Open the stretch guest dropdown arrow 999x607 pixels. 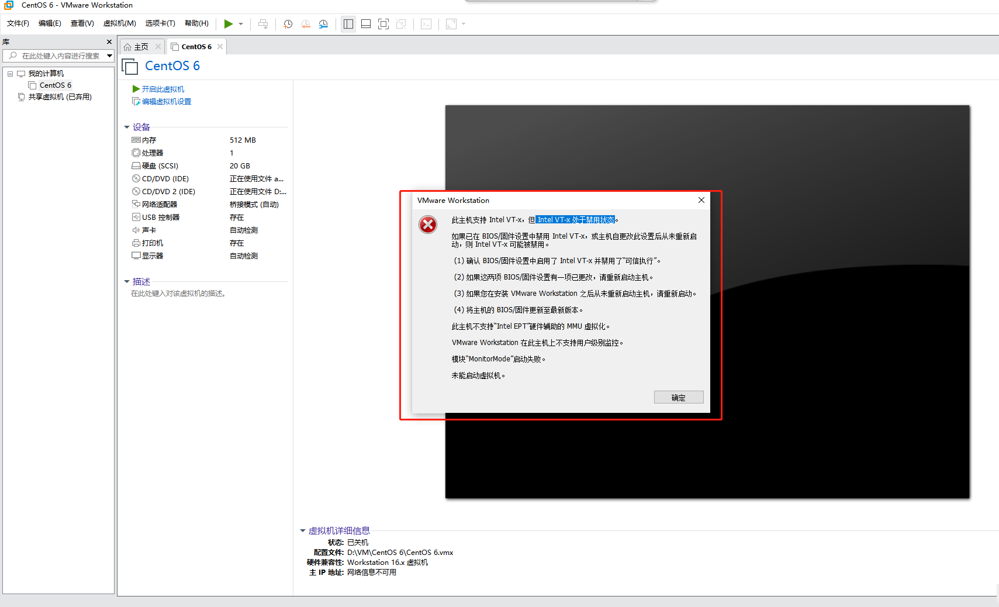click(464, 24)
